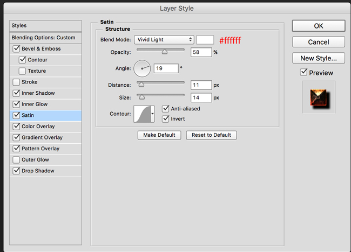Open the Gradient Overlay settings
351x252 pixels.
(42, 137)
